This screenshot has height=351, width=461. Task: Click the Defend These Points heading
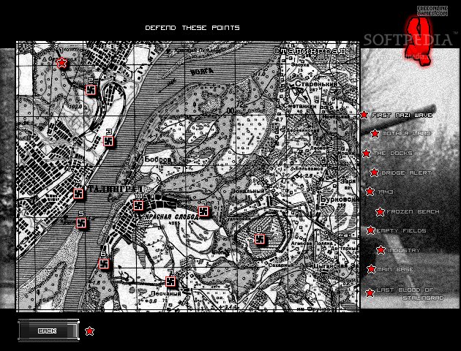click(192, 28)
